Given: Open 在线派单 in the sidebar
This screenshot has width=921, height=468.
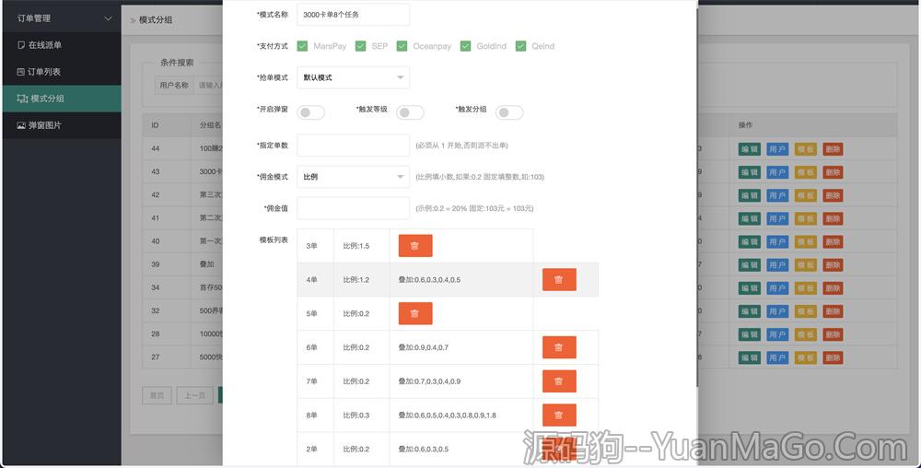Looking at the screenshot, I should (61, 44).
